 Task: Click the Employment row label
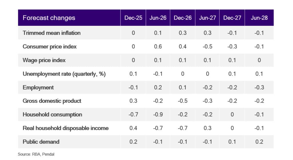(38, 88)
